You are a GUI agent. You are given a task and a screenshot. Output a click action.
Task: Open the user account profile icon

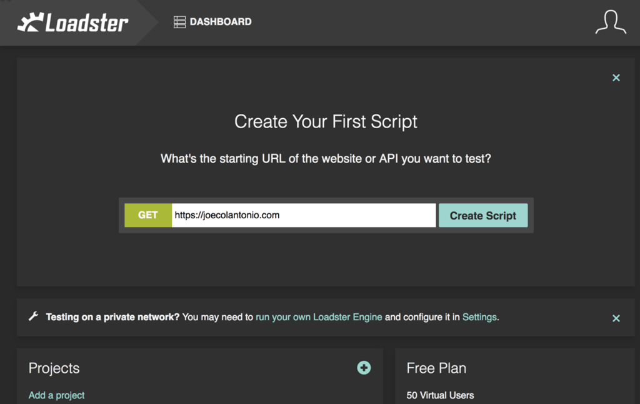point(611,22)
